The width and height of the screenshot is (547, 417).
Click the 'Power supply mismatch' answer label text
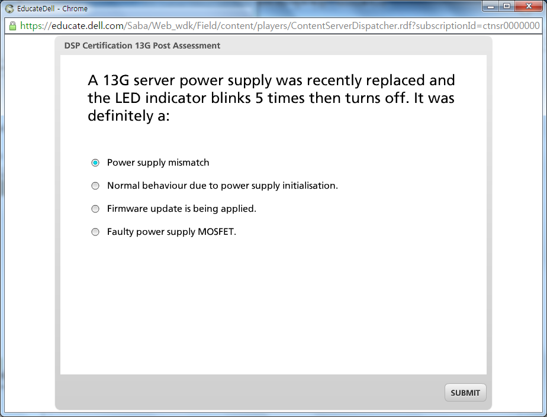[x=158, y=163]
